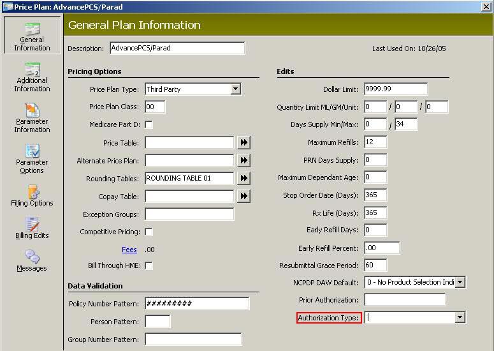This screenshot has height=351, width=494.
Task: Browse Rounding Tables lookup arrow
Action: tap(243, 178)
